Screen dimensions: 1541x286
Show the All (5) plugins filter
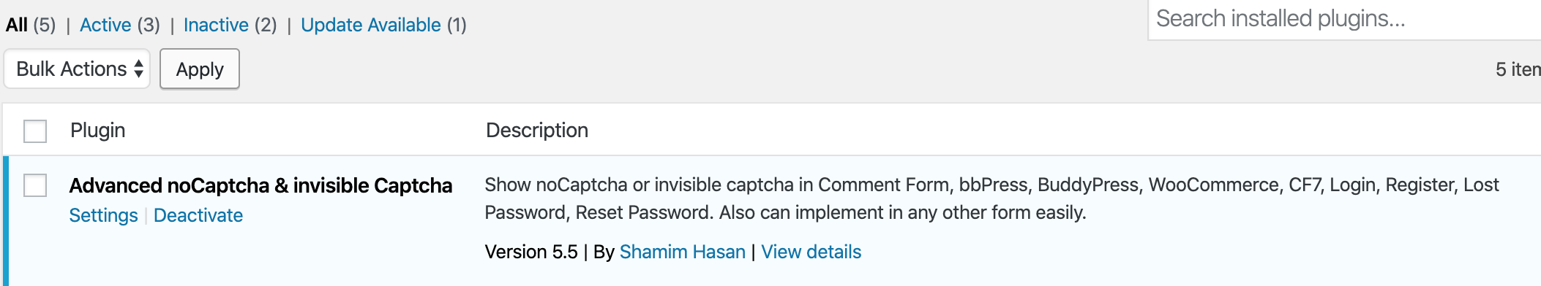pyautogui.click(x=31, y=25)
